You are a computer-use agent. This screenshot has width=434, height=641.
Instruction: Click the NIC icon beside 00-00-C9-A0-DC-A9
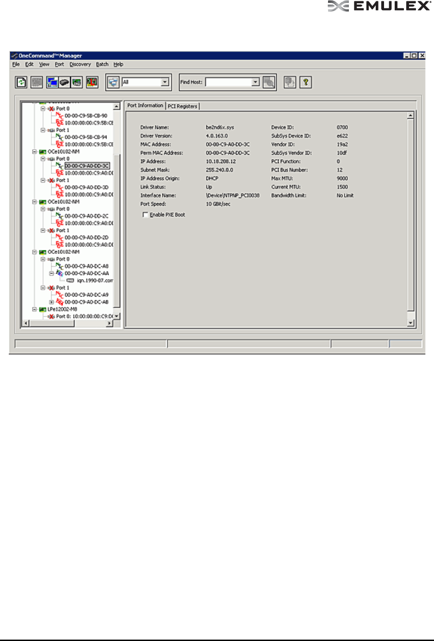(59, 294)
